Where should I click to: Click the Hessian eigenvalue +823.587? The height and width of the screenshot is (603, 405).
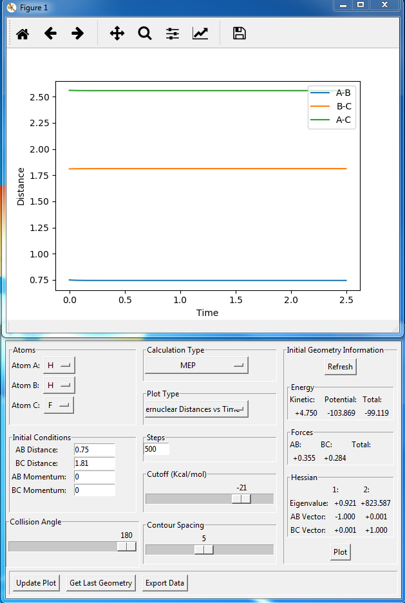376,503
